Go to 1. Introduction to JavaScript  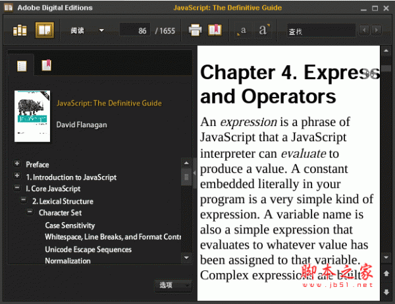(x=71, y=177)
